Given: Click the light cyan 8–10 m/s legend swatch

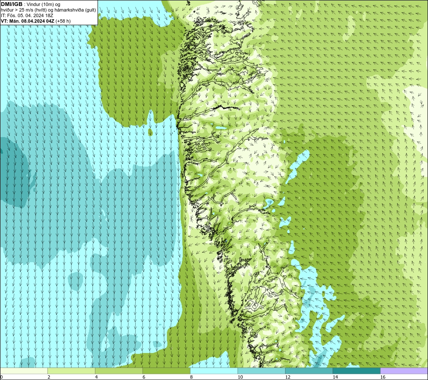Looking at the screenshot, I should (214, 371).
